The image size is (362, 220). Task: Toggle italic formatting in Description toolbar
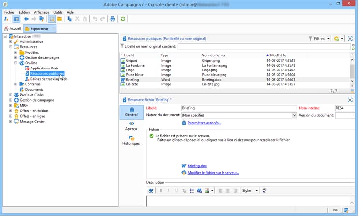click(168, 191)
